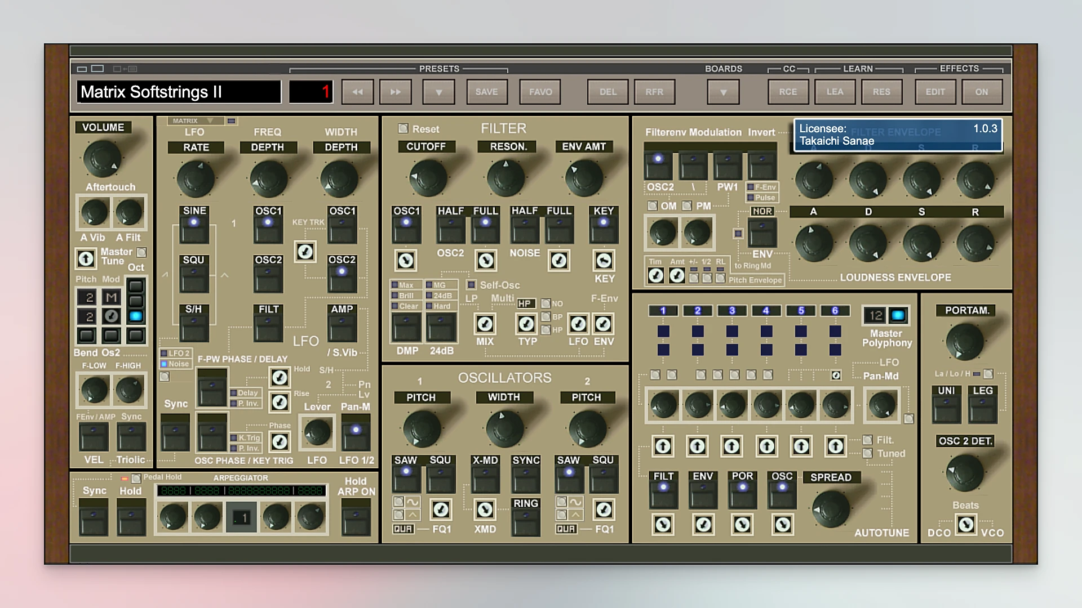Open the preset selection dropdown arrow

tap(438, 91)
